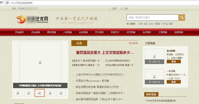Image resolution: width=199 pixels, height=104 pixels.
Task: Click the 中国第一艺术门户网站 slogan banner
Action: tap(77, 19)
